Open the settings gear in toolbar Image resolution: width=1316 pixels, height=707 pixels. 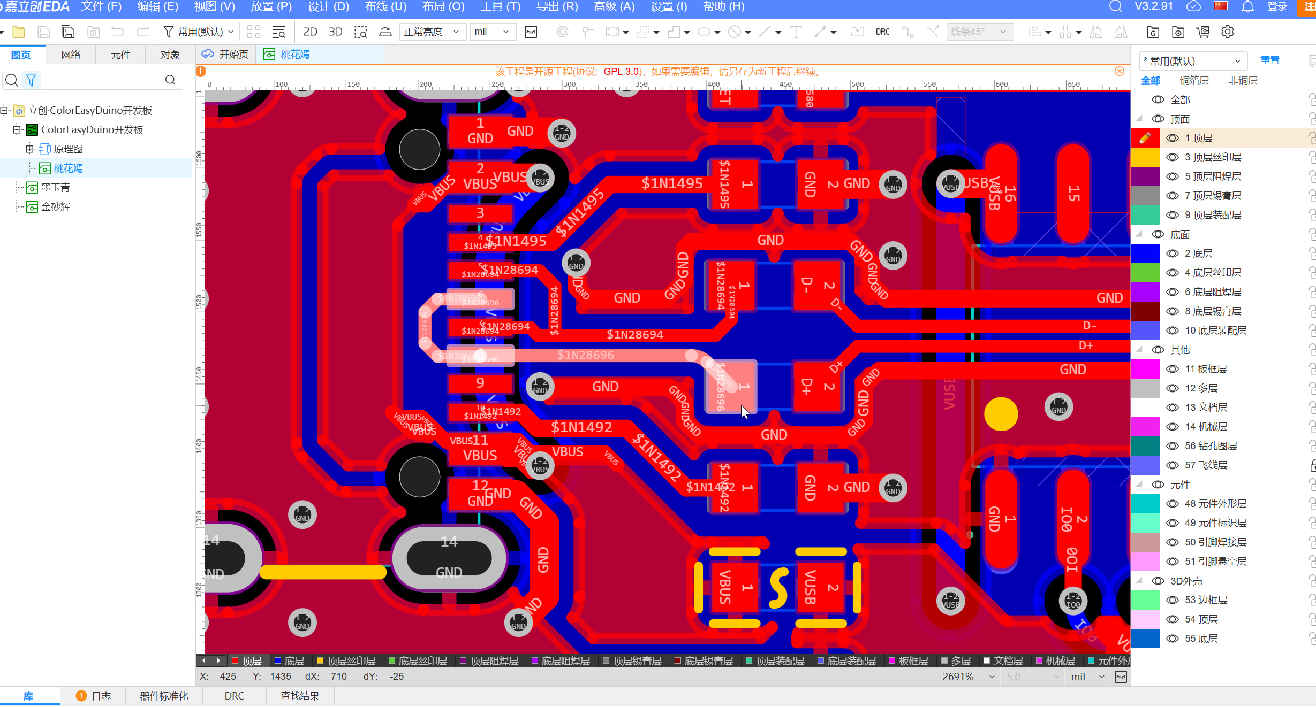(x=1228, y=32)
